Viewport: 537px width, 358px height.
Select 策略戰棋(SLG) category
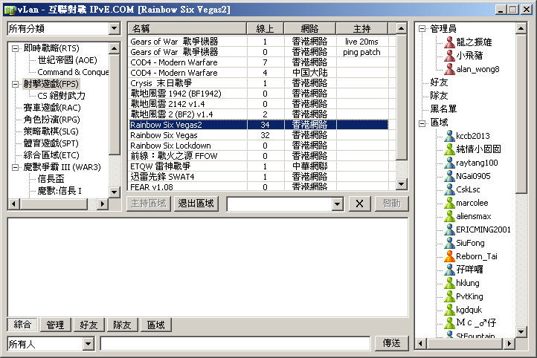tap(51, 131)
